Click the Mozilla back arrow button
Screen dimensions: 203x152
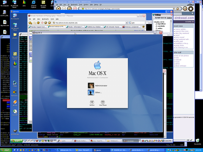pos(58,9)
